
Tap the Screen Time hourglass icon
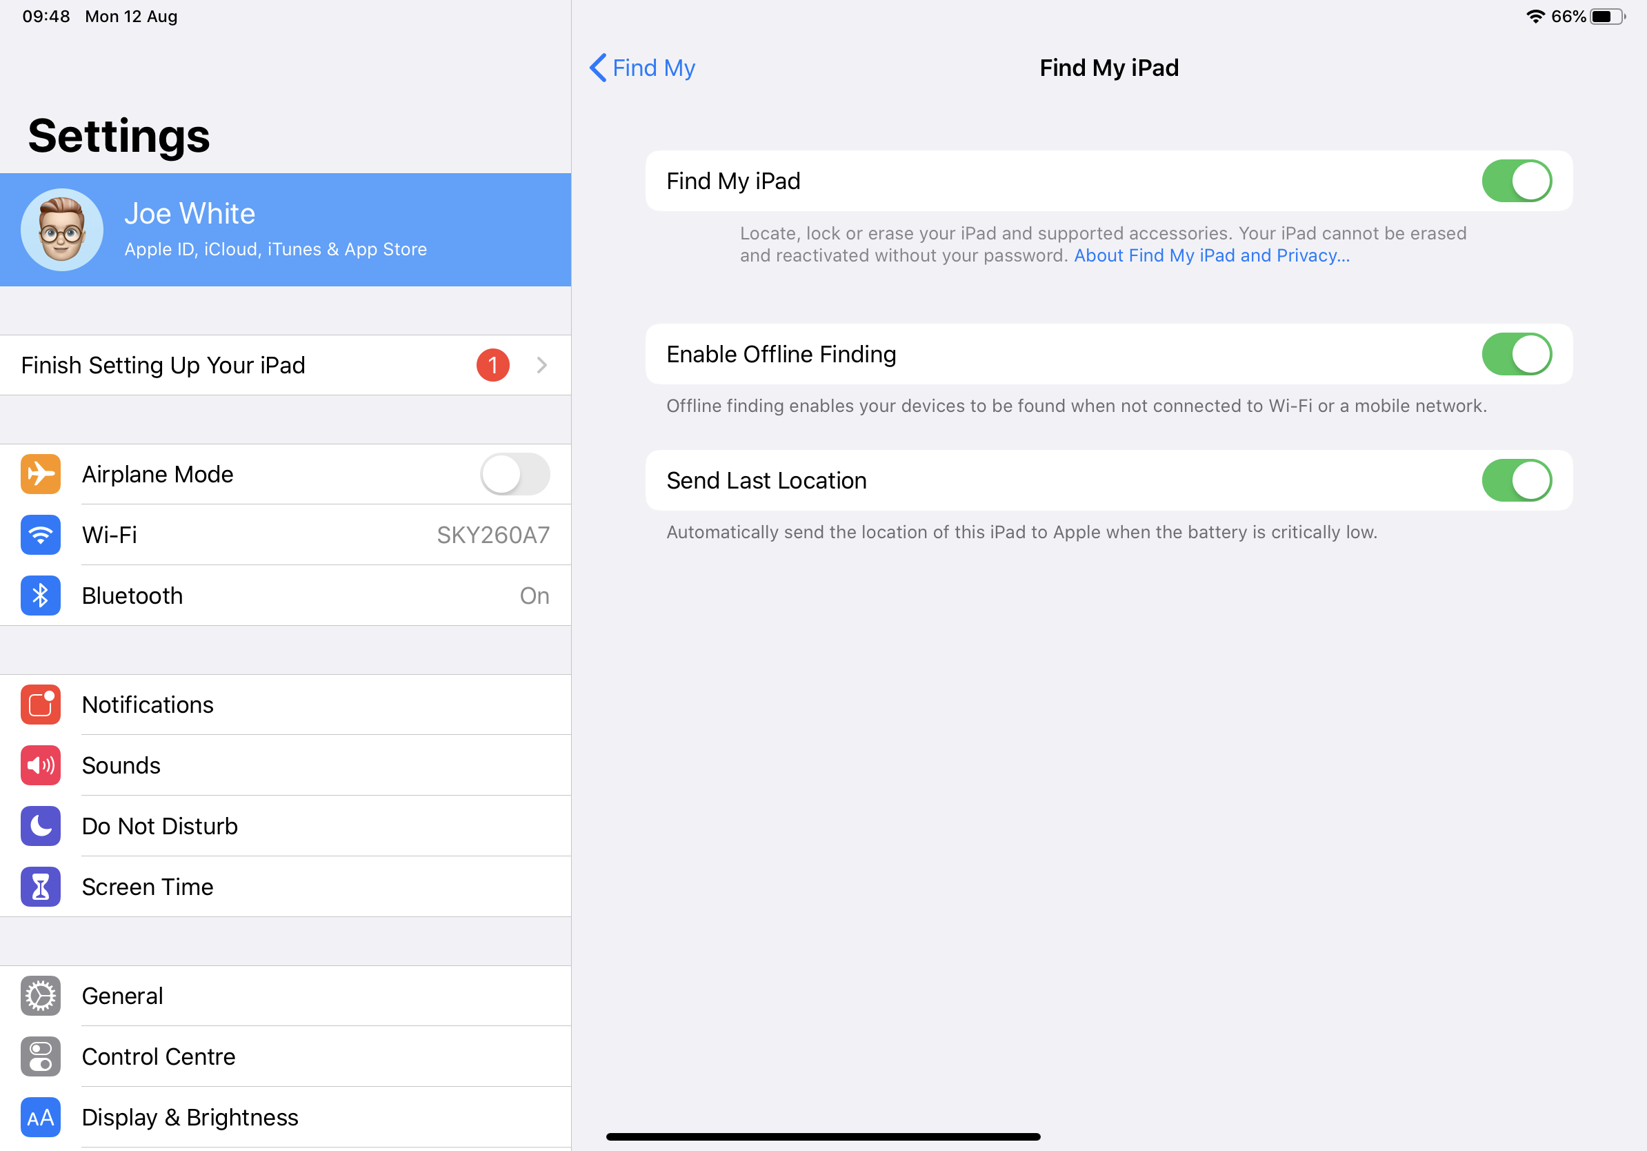(x=40, y=887)
